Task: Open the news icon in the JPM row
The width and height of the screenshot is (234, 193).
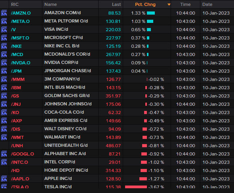Action: click(x=4, y=71)
